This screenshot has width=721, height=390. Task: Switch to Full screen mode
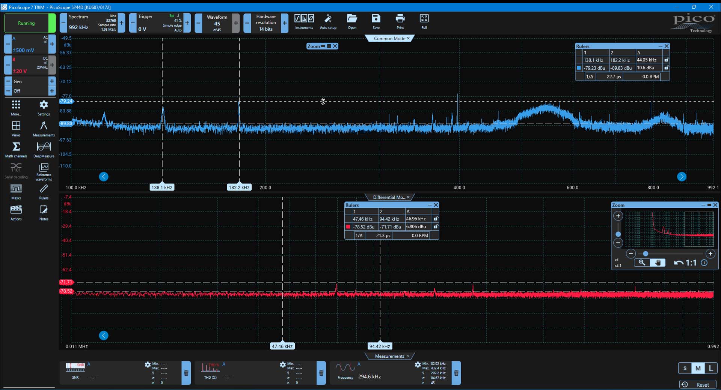(424, 22)
